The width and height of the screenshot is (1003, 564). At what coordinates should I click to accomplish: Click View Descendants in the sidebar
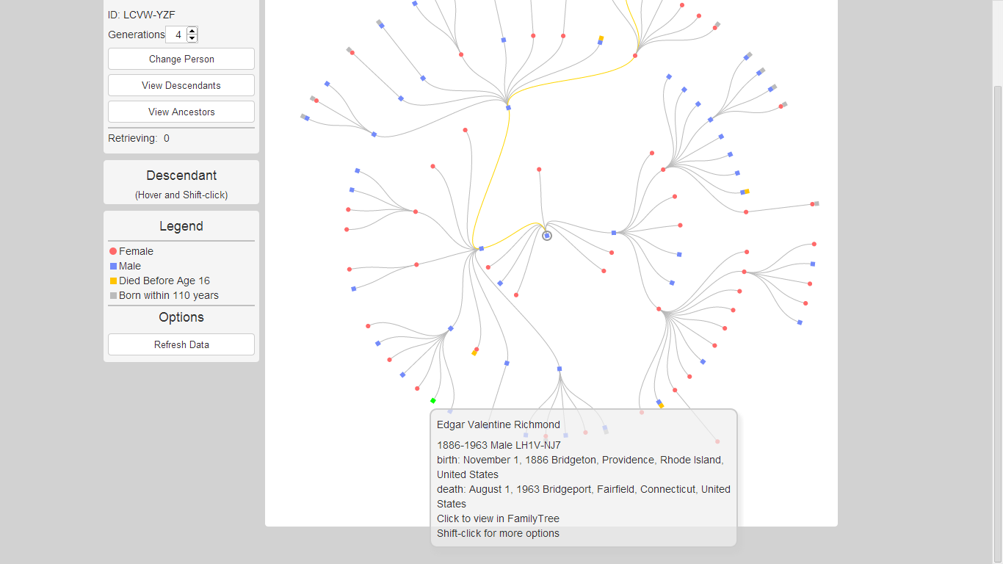(181, 85)
